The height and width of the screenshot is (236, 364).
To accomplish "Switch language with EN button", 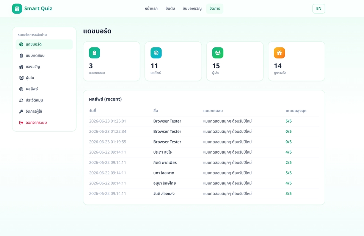I will [x=319, y=9].
